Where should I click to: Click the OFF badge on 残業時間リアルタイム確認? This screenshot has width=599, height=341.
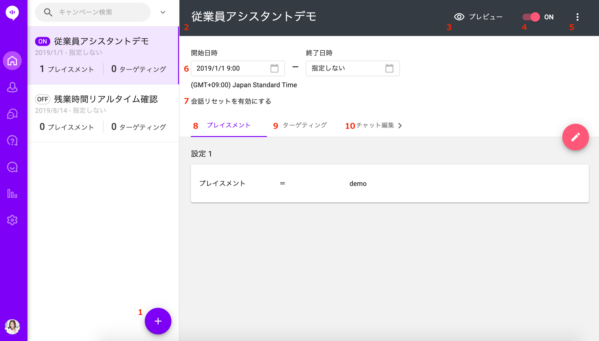coord(43,99)
